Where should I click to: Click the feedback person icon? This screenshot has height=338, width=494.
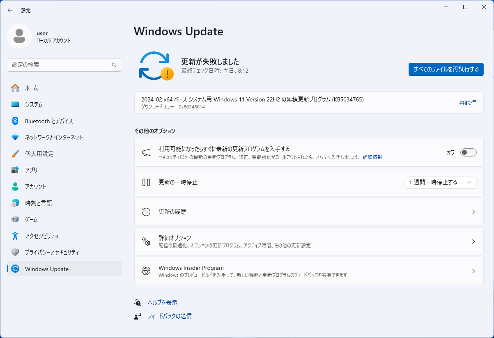[138, 316]
